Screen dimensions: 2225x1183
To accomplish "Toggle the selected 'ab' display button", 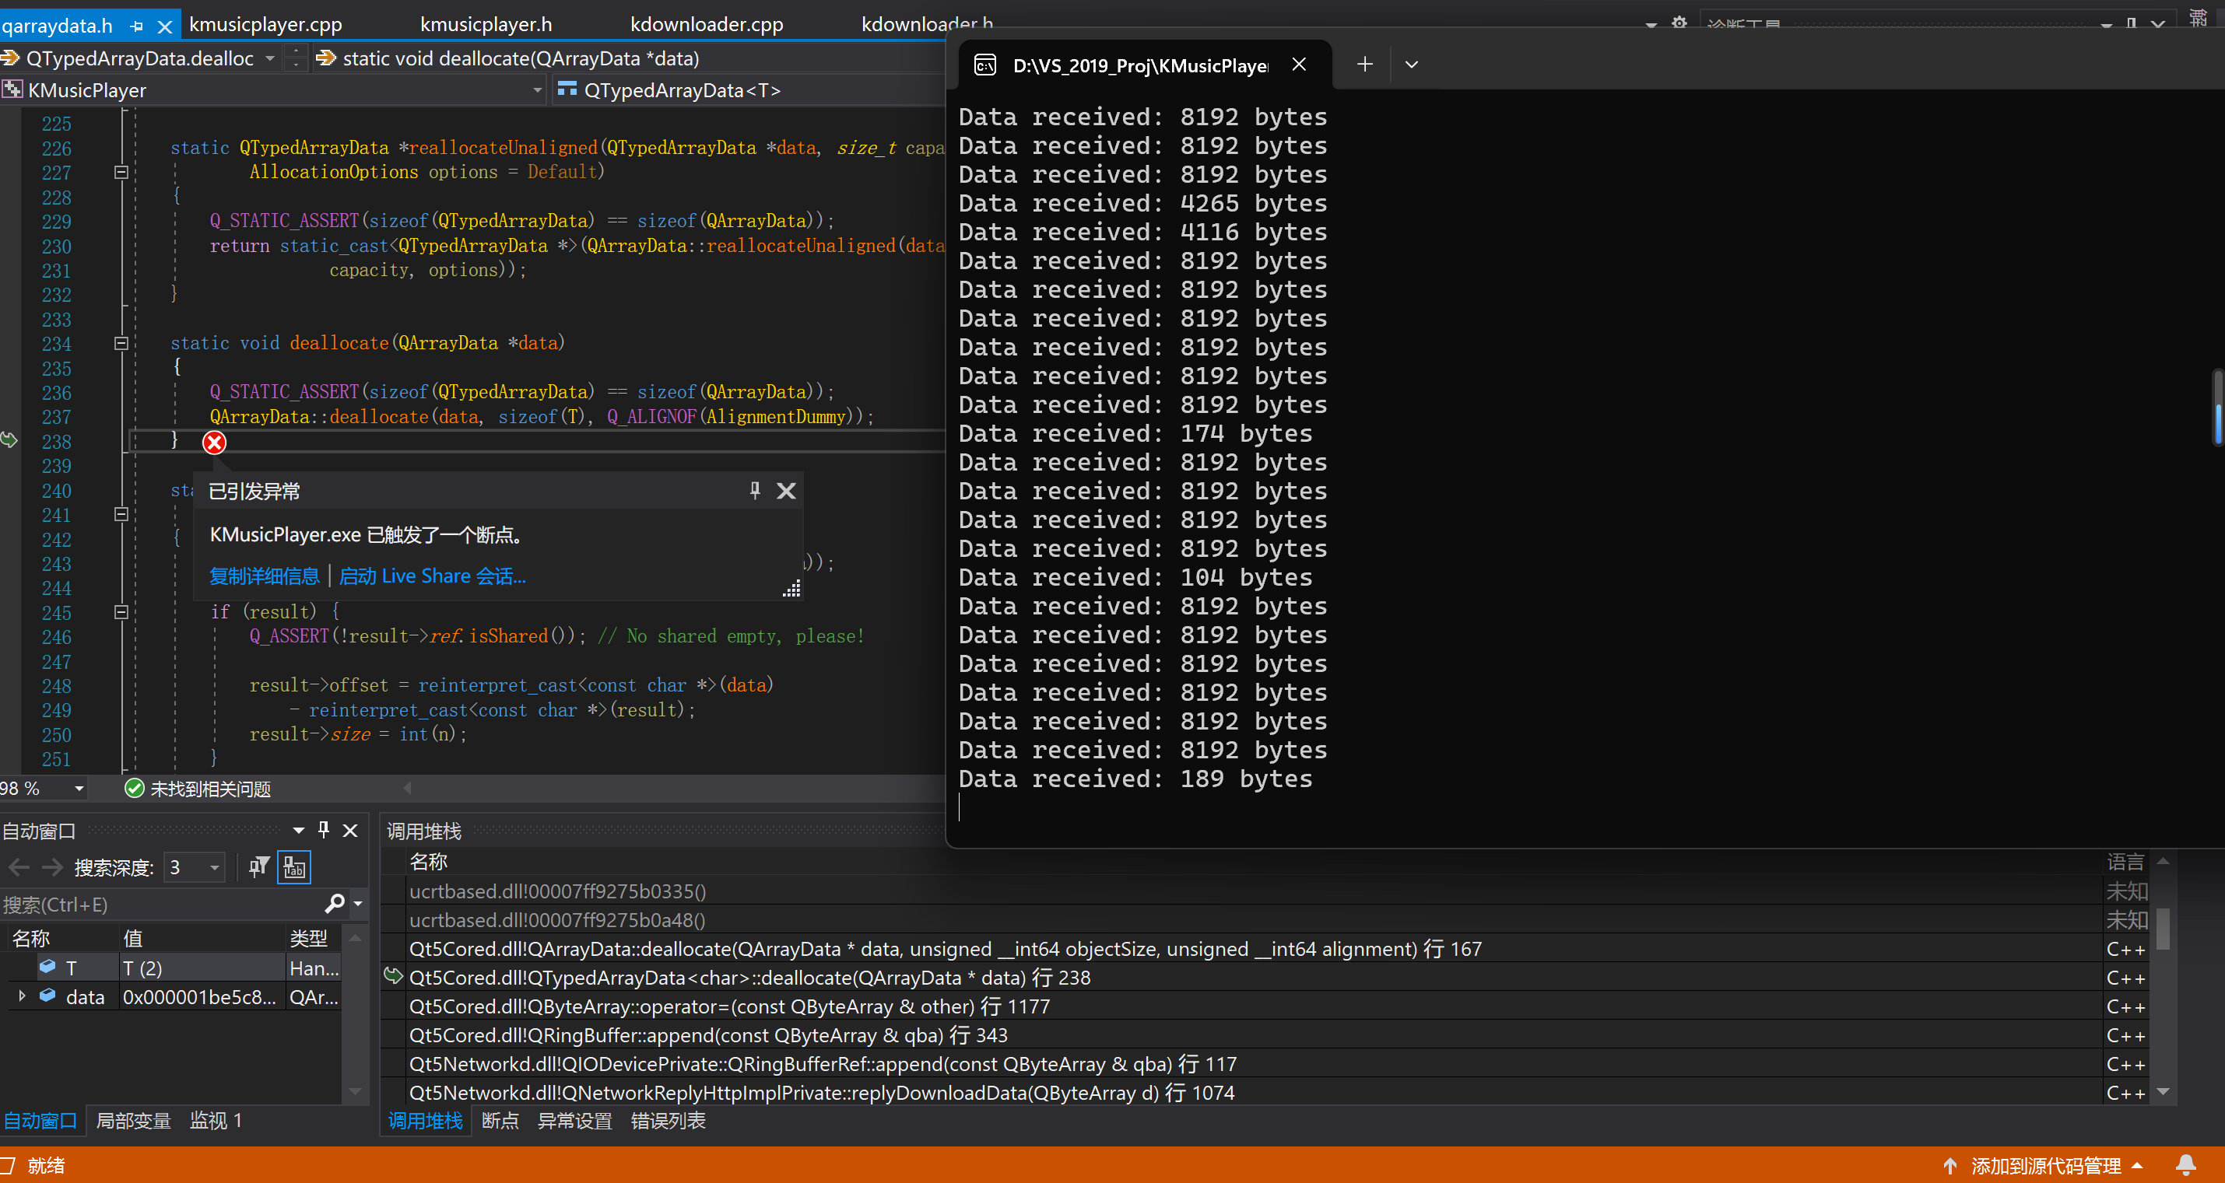I will point(294,867).
